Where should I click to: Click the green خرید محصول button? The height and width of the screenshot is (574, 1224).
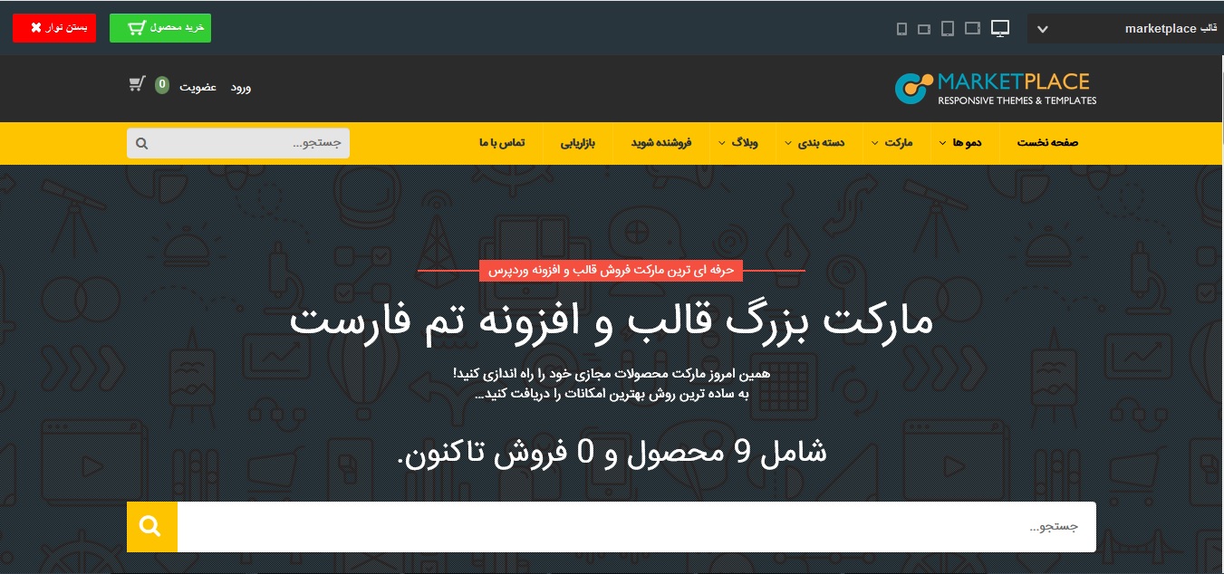pyautogui.click(x=160, y=28)
